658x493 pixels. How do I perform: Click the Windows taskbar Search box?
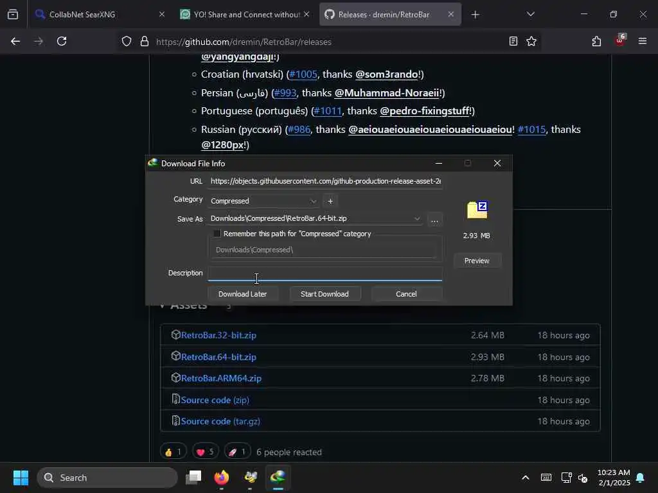(107, 478)
